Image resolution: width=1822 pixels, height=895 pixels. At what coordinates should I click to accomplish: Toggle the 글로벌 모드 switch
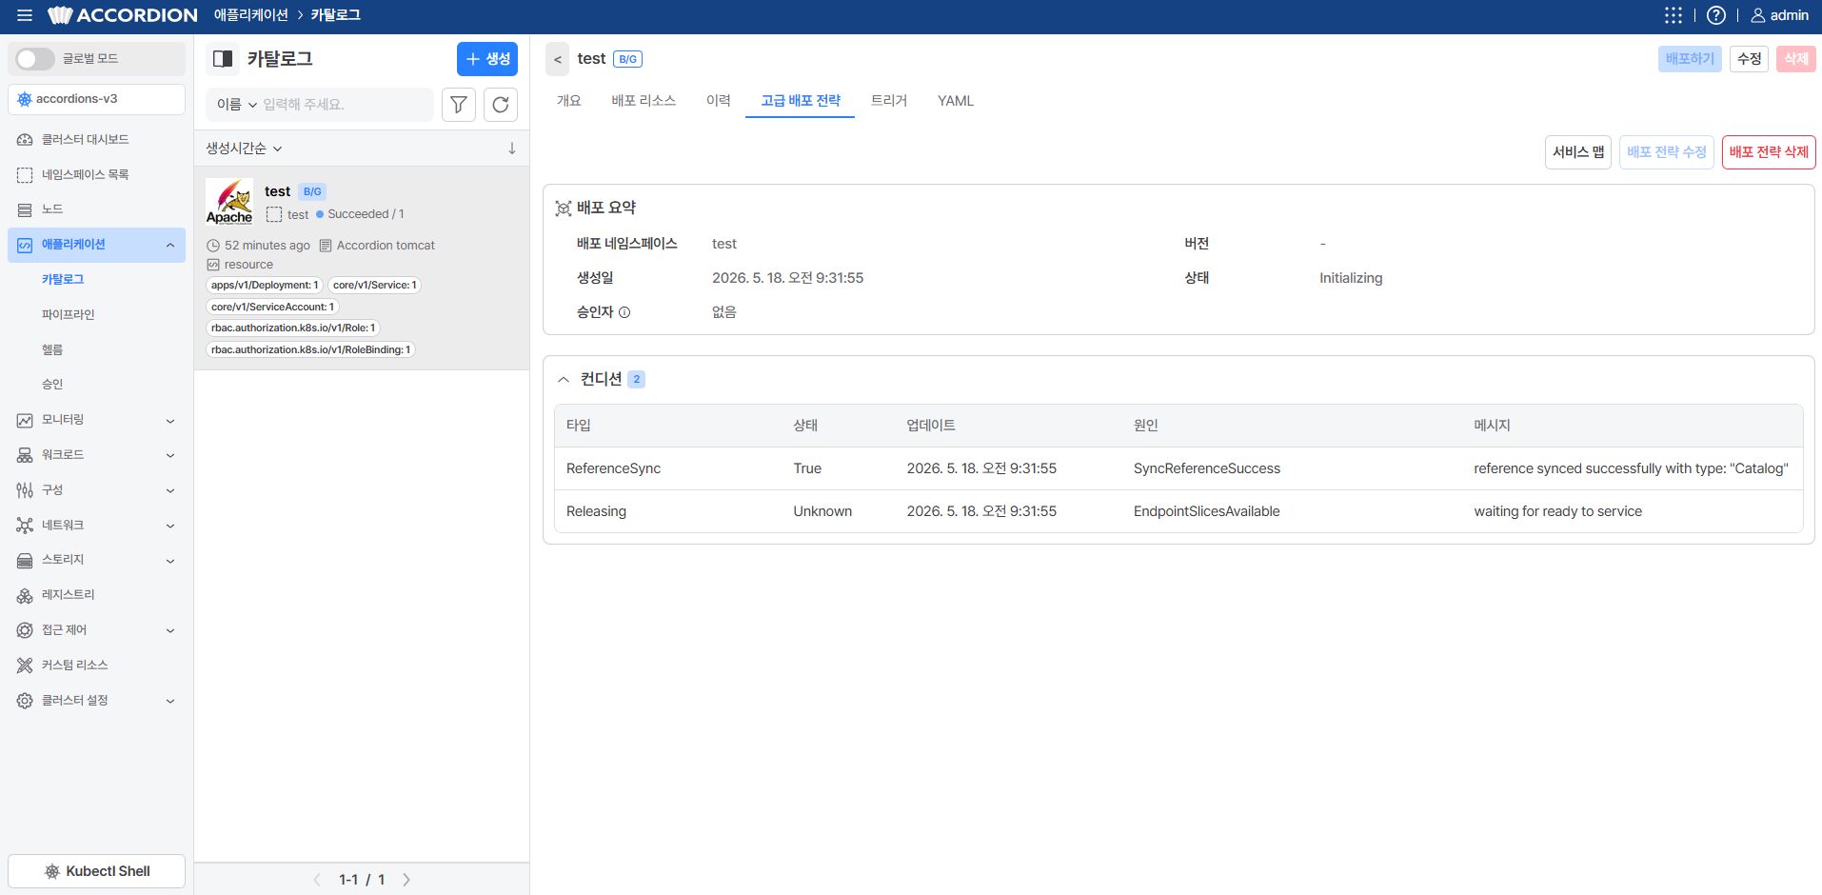click(x=35, y=59)
